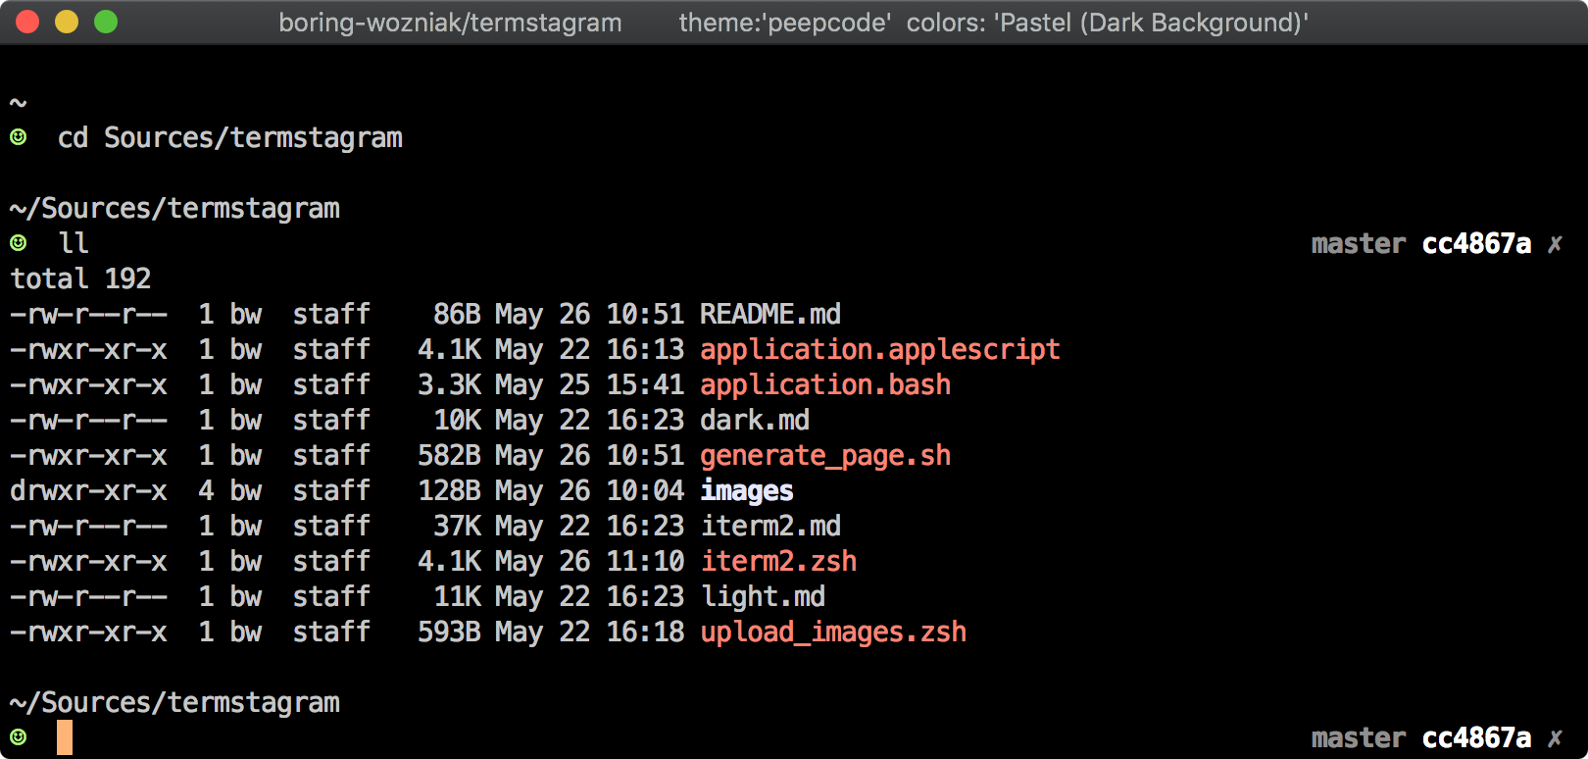Click the ✗ git dirty marker on the bottom prompt line
1588x759 pixels.
tap(1555, 738)
